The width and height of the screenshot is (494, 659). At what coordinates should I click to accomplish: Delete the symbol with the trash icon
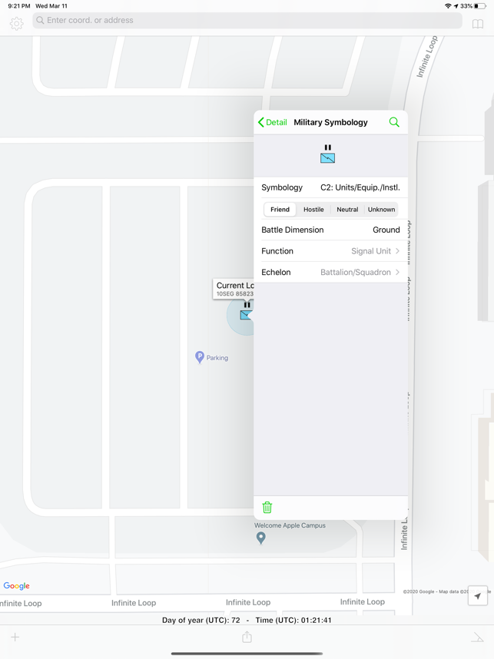click(267, 507)
